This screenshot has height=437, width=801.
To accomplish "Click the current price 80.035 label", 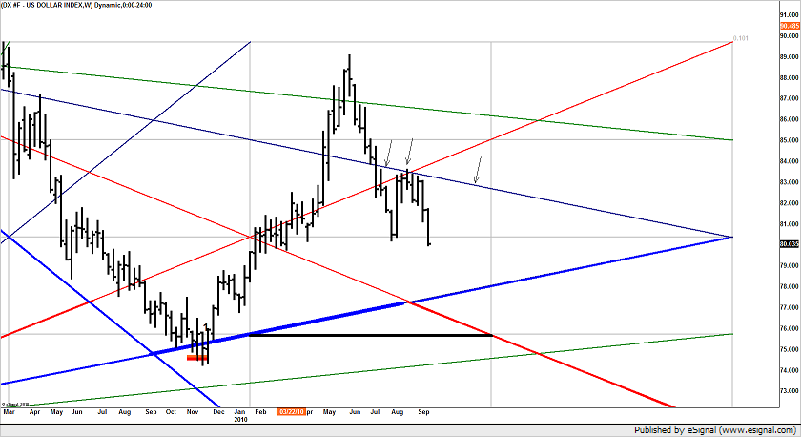I will [x=789, y=244].
